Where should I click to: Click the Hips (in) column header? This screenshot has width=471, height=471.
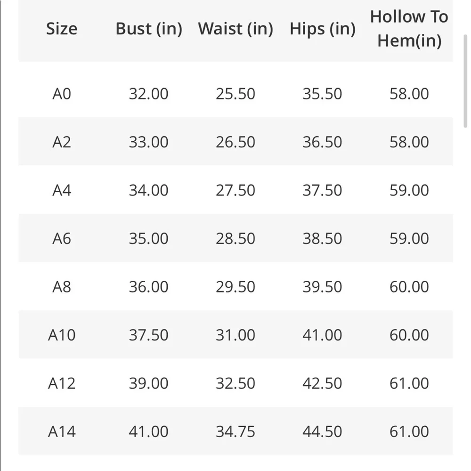click(x=322, y=29)
